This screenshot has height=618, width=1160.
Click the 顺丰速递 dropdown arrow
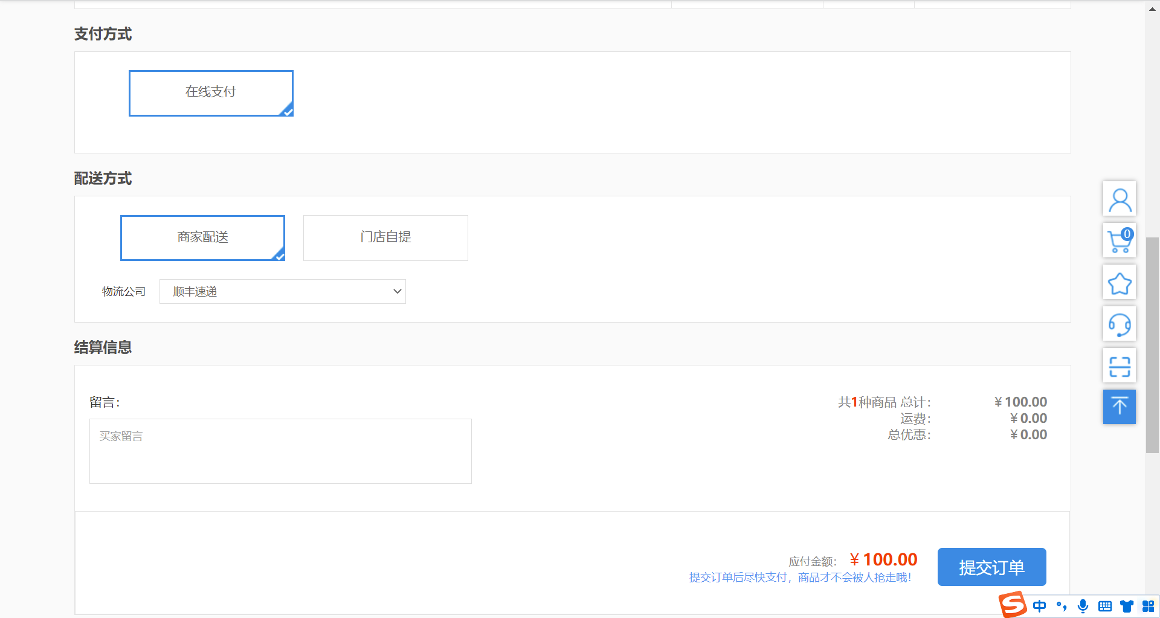(397, 292)
